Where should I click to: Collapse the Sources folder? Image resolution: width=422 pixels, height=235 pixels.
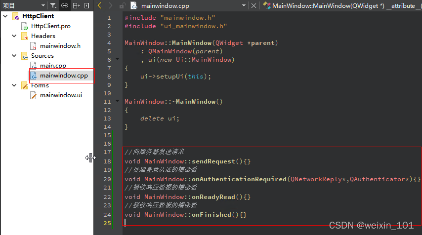pos(14,56)
